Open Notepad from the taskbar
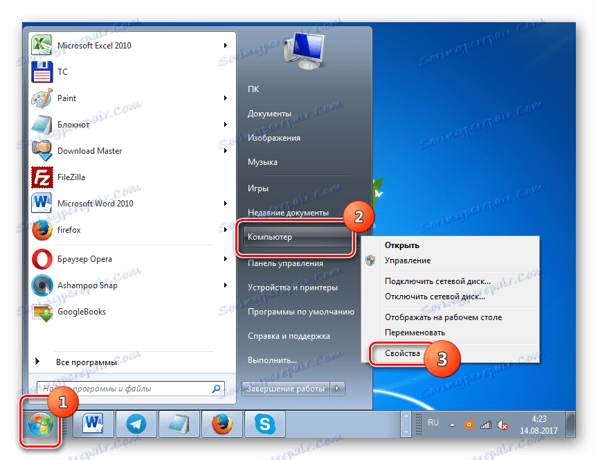The height and width of the screenshot is (460, 598). [179, 424]
